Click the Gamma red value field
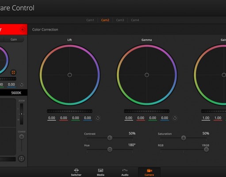This screenshot has height=177, width=226. pos(141,118)
